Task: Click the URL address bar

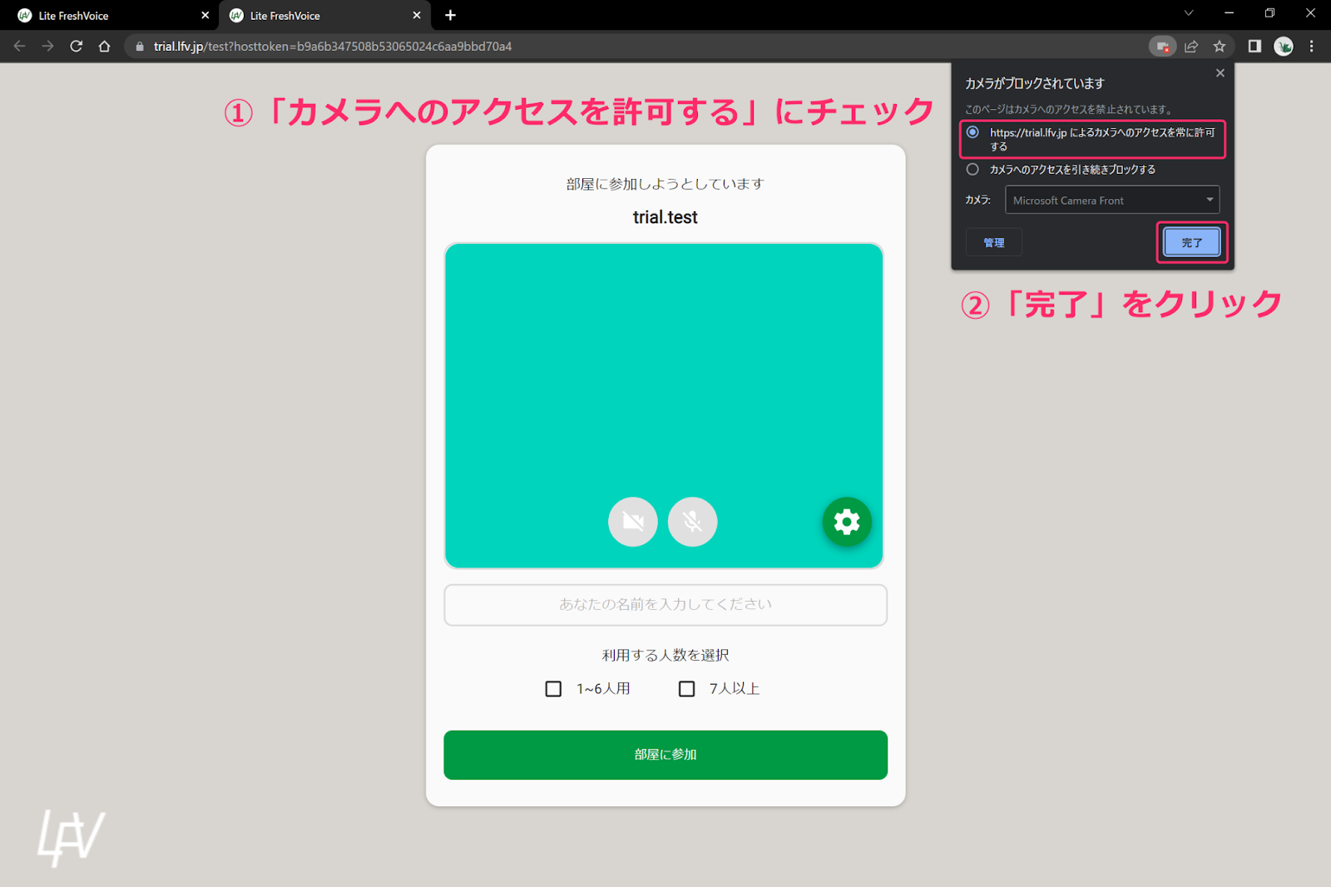Action: [632, 47]
